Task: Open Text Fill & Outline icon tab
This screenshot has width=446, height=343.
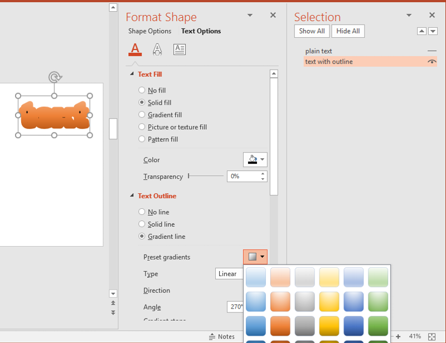Action: 135,50
